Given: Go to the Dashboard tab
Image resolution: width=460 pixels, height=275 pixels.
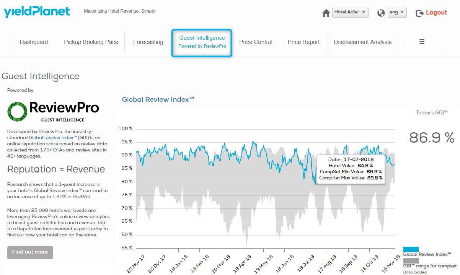Looking at the screenshot, I should (x=34, y=42).
